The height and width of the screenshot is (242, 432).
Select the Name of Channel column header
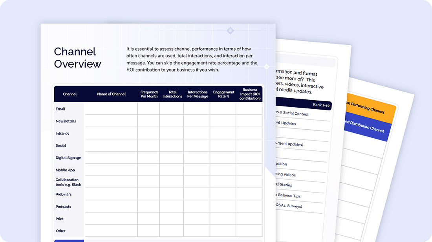(111, 94)
